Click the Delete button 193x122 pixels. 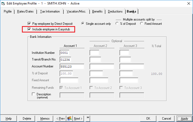pyautogui.click(x=27, y=119)
